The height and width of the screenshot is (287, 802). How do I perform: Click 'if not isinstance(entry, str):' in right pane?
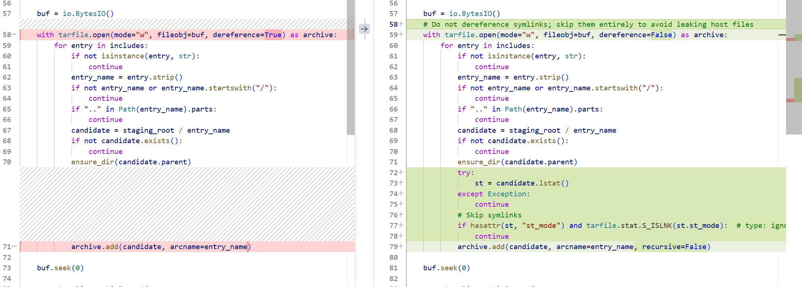coord(522,56)
